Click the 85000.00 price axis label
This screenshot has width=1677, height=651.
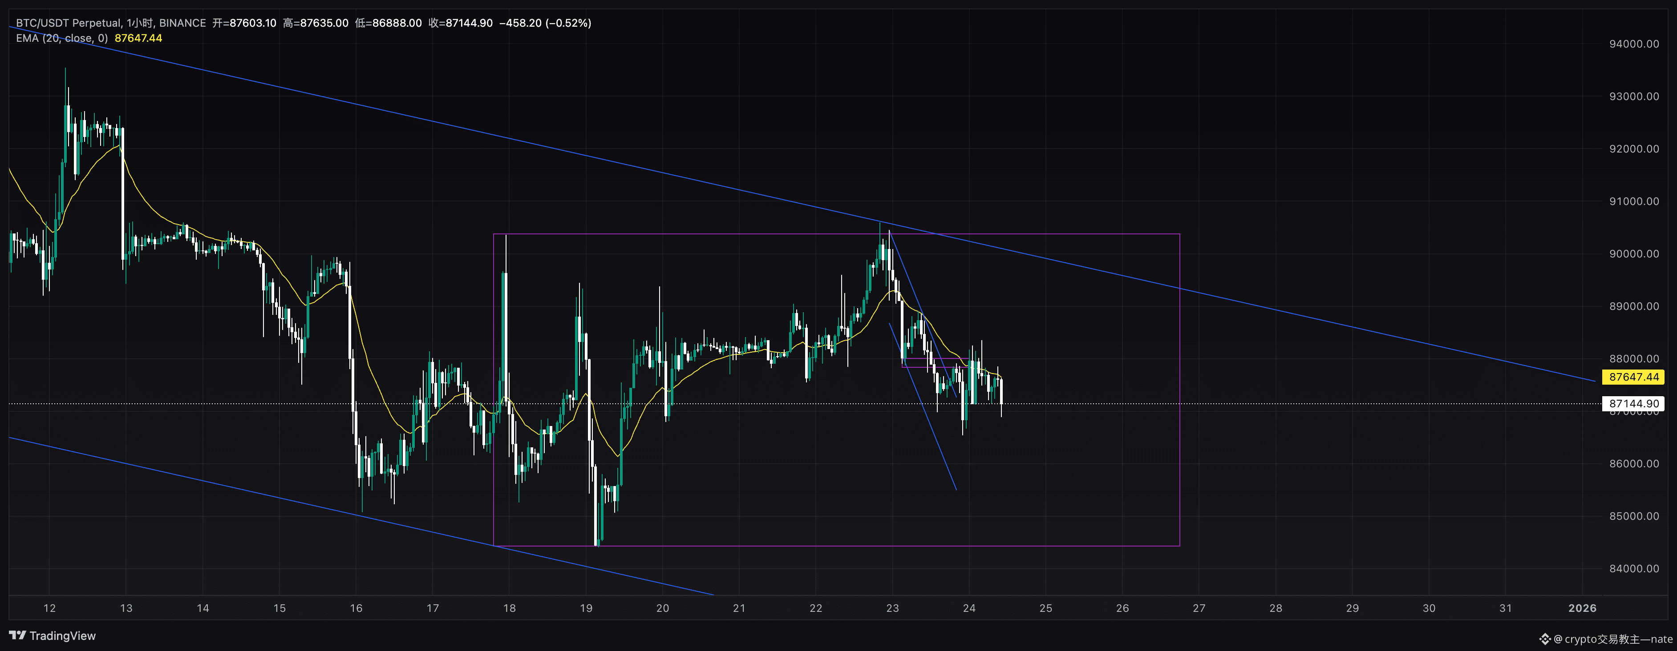pyautogui.click(x=1634, y=516)
